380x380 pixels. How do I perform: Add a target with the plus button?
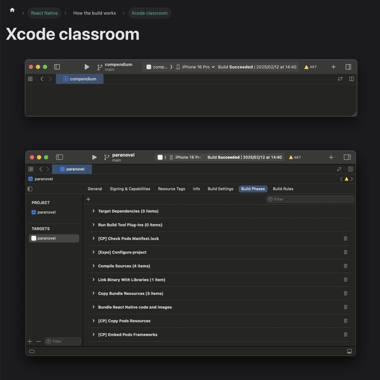[30, 342]
